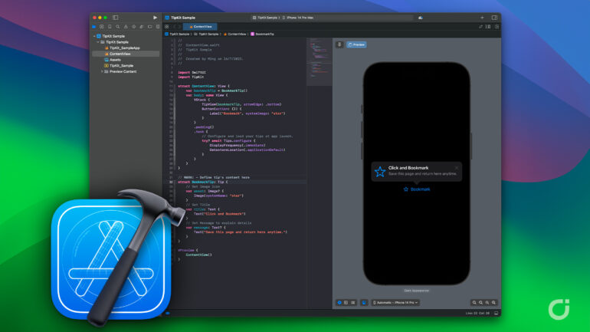Click the live preview mode icon

point(339,303)
